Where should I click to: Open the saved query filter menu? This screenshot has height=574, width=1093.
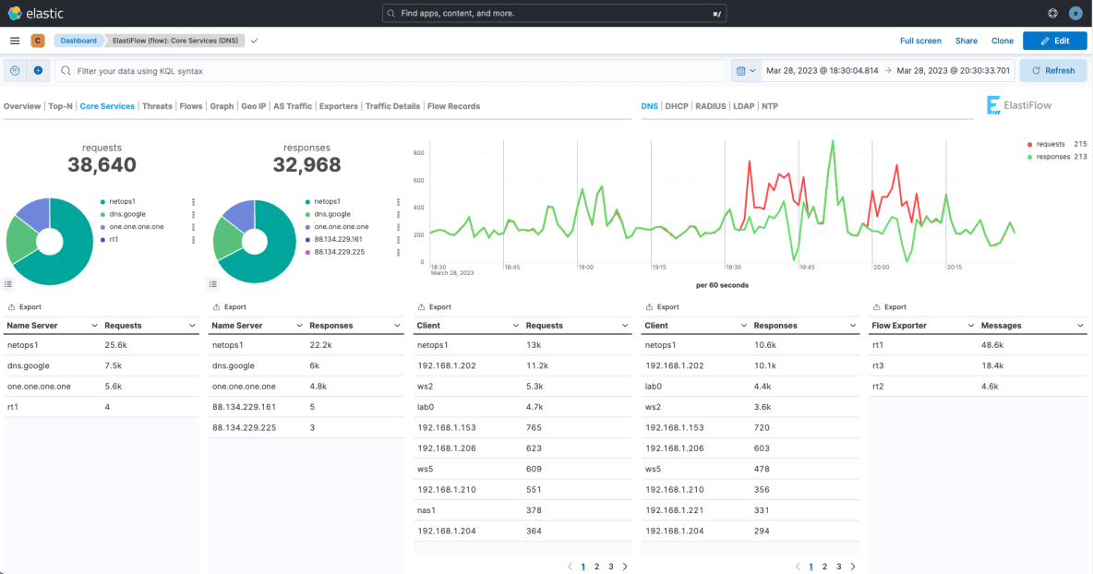click(x=15, y=70)
